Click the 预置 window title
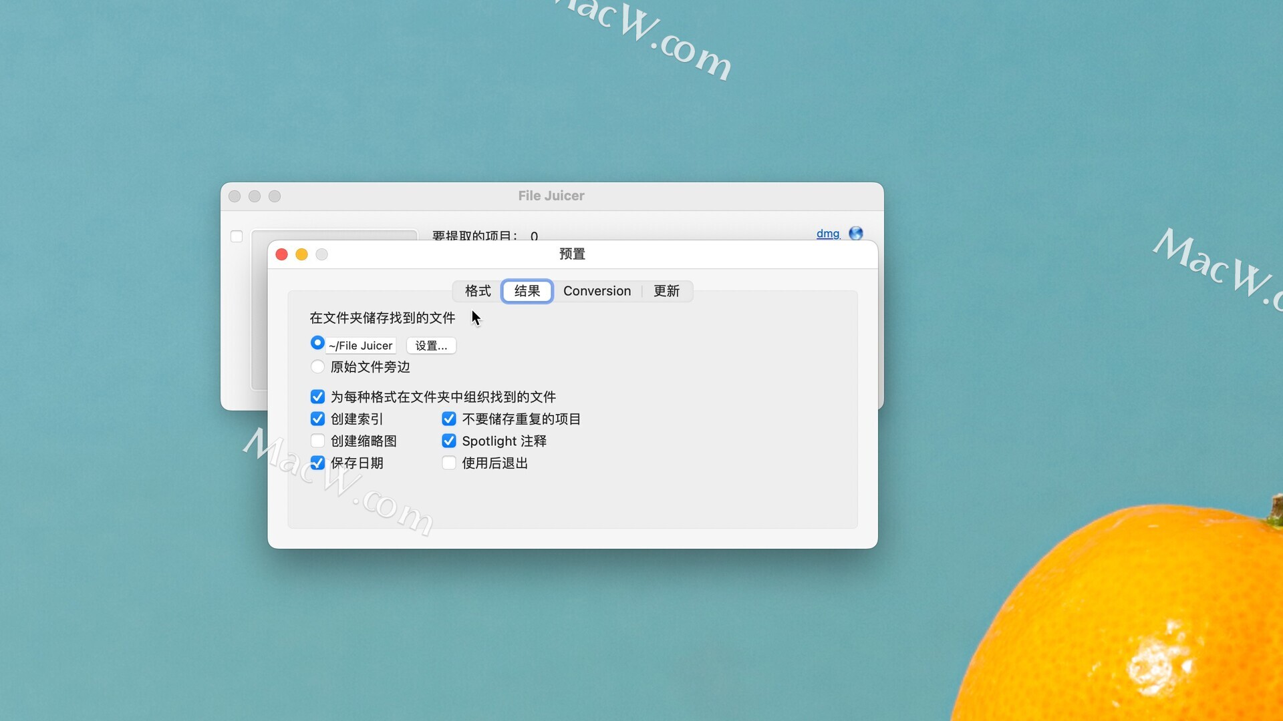1283x721 pixels. pyautogui.click(x=572, y=254)
